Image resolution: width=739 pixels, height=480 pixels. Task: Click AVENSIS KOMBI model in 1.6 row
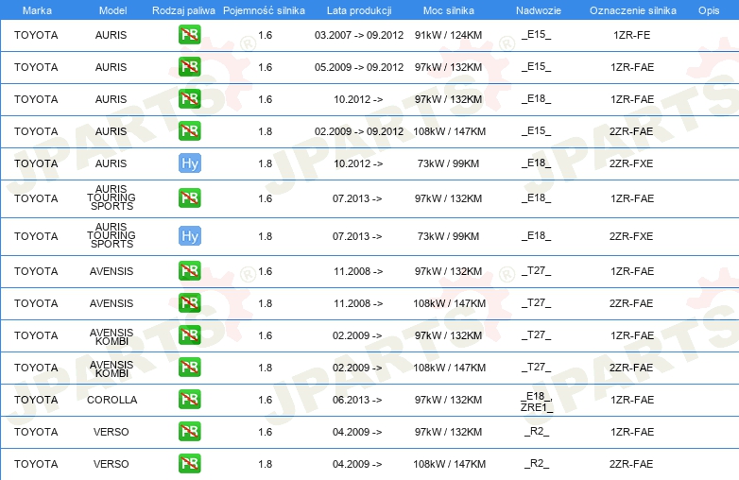coord(112,336)
